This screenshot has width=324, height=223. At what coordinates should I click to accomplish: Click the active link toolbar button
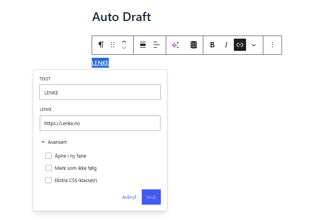(x=240, y=45)
